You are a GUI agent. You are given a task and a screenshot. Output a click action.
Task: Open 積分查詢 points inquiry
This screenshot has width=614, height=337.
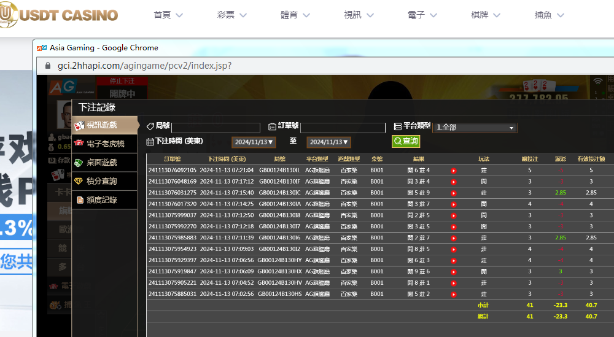pos(104,181)
